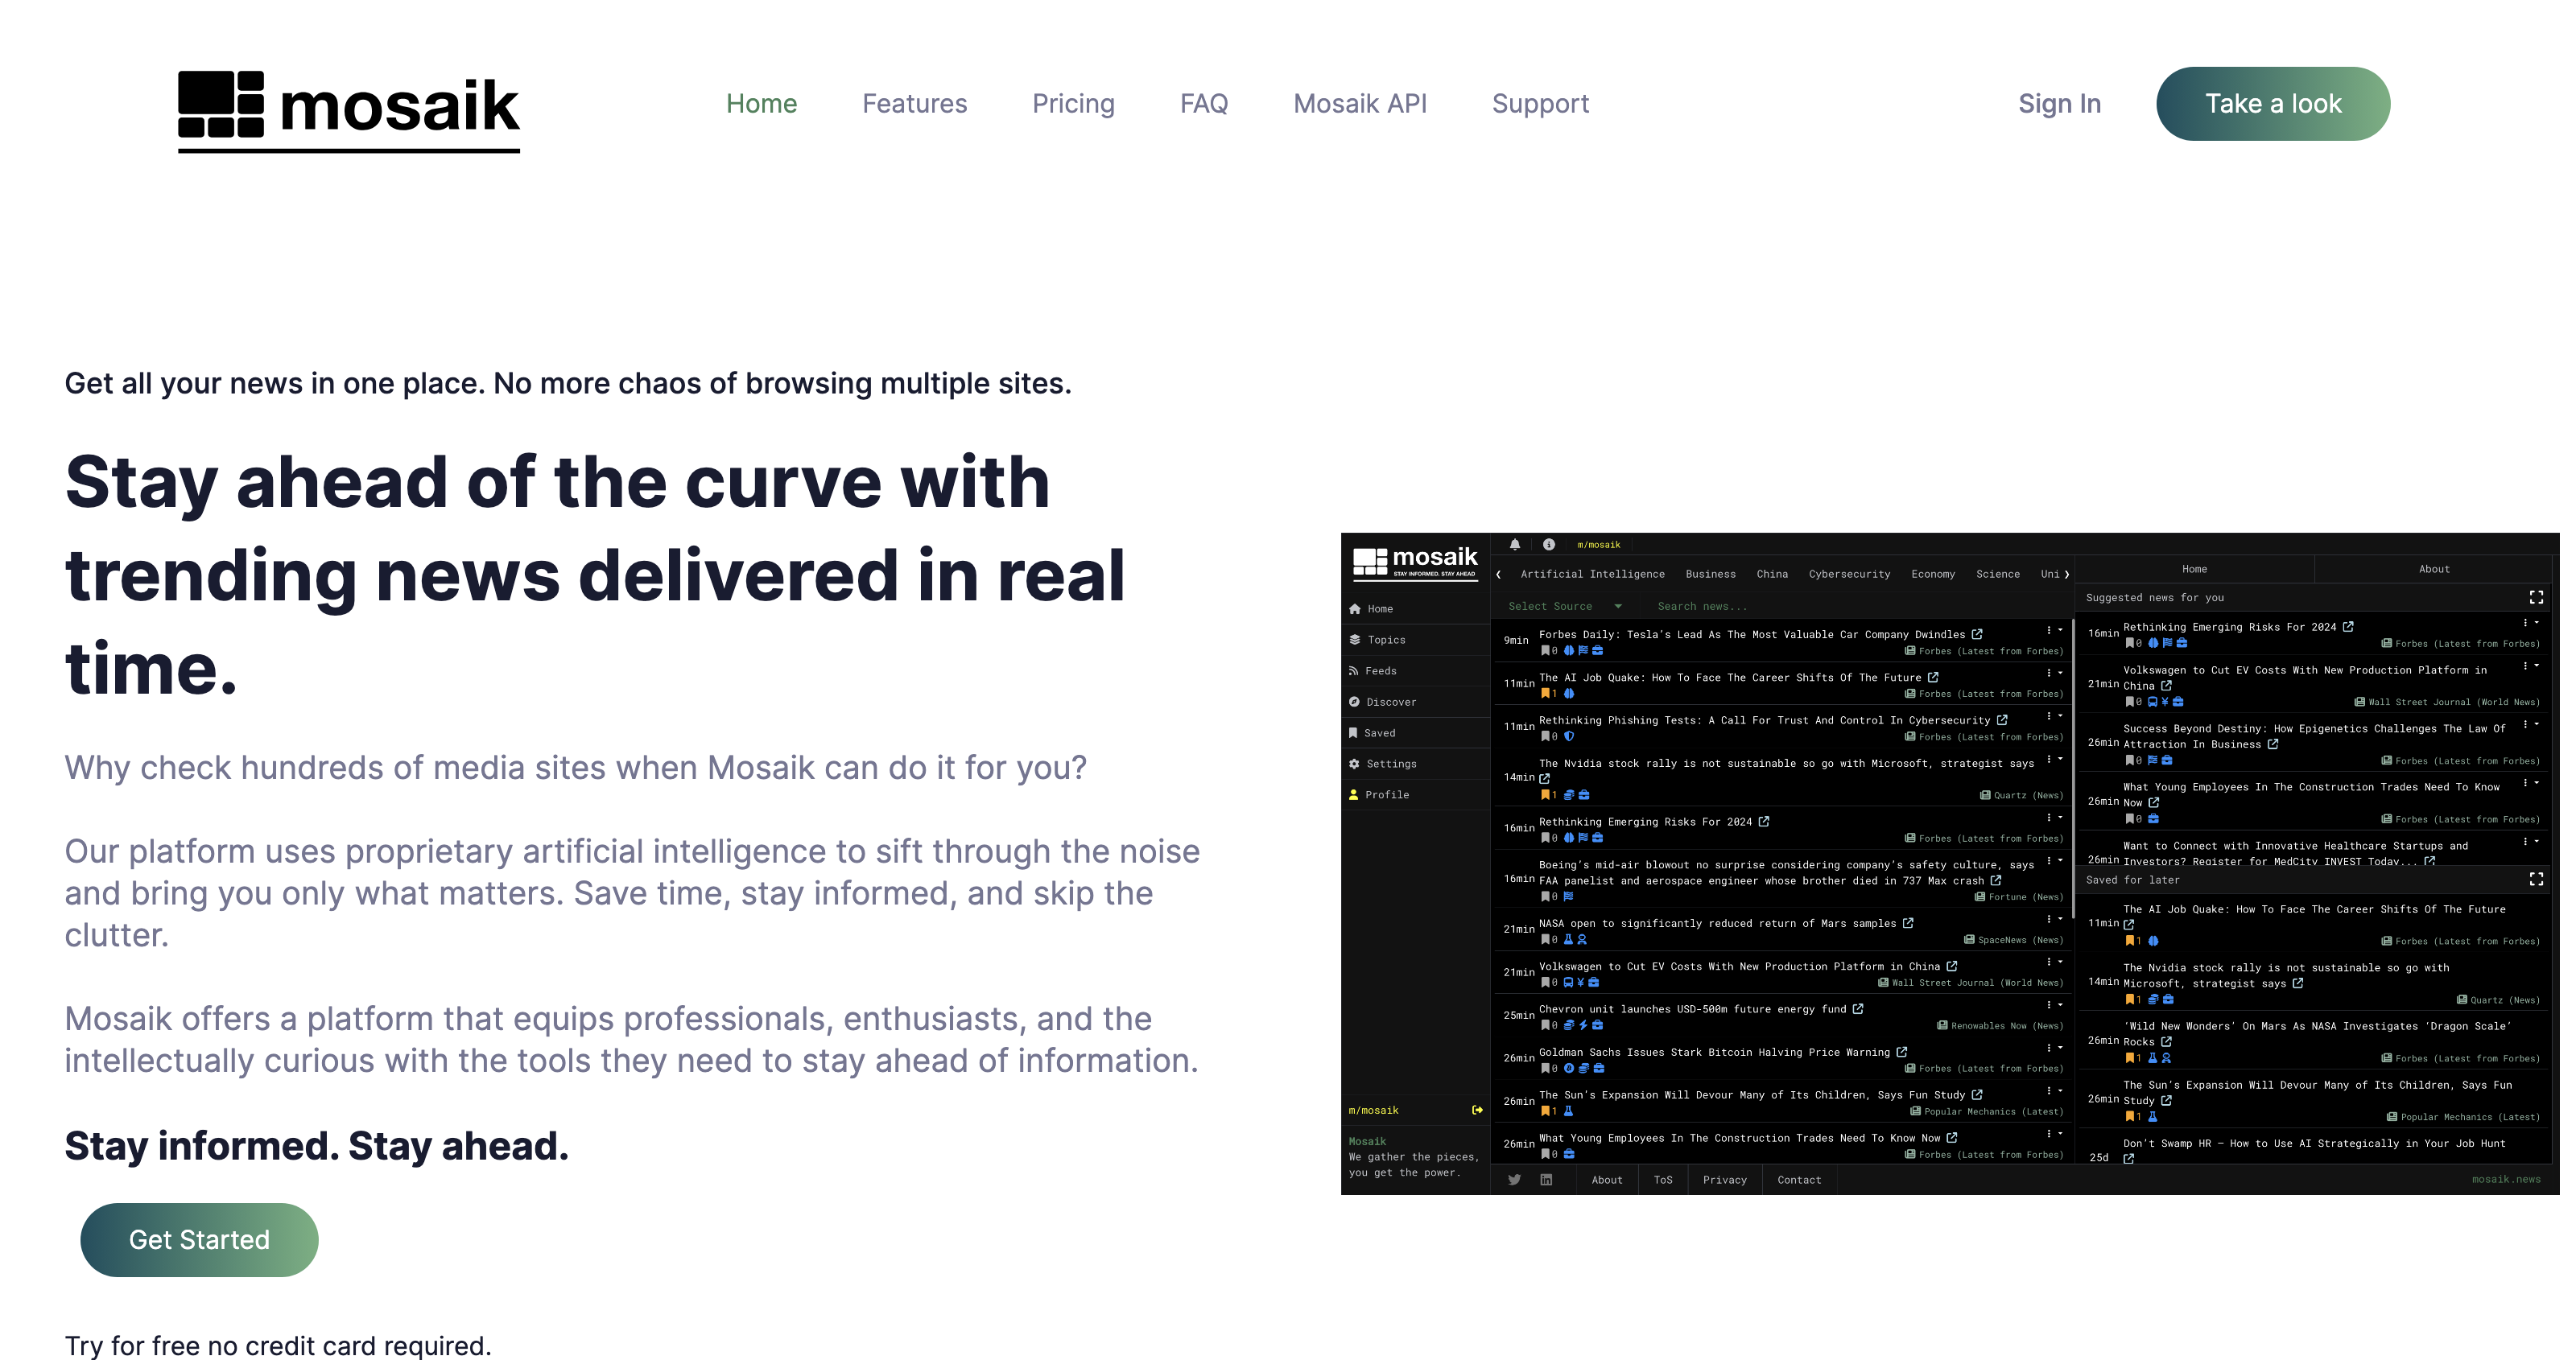This screenshot has width=2576, height=1360.
Task: Toggle bookmark on the Boeing mid-air blowout article
Action: coord(1546,897)
